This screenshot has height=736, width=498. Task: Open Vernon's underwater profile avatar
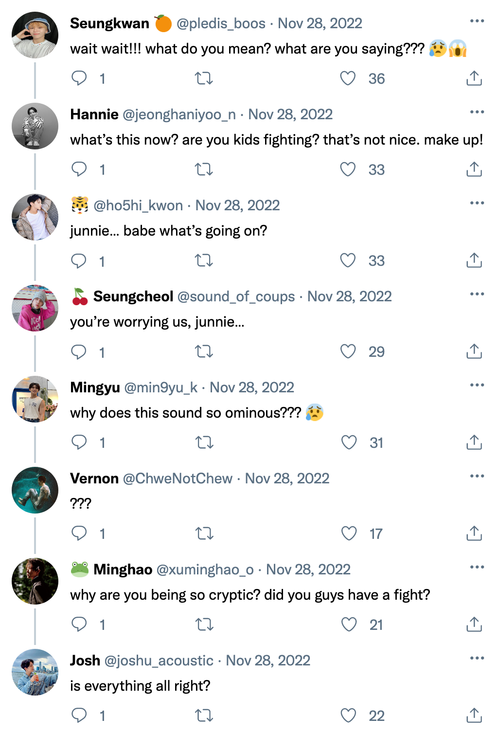pyautogui.click(x=35, y=490)
